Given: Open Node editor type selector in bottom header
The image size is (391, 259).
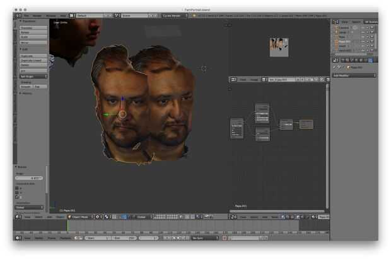Looking at the screenshot, I should tap(233, 217).
